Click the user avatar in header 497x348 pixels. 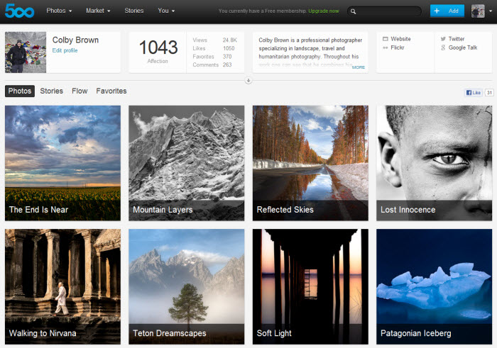(478, 11)
